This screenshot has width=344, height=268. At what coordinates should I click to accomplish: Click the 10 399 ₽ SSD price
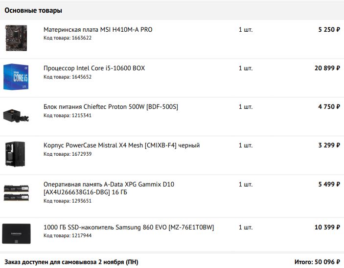click(327, 227)
